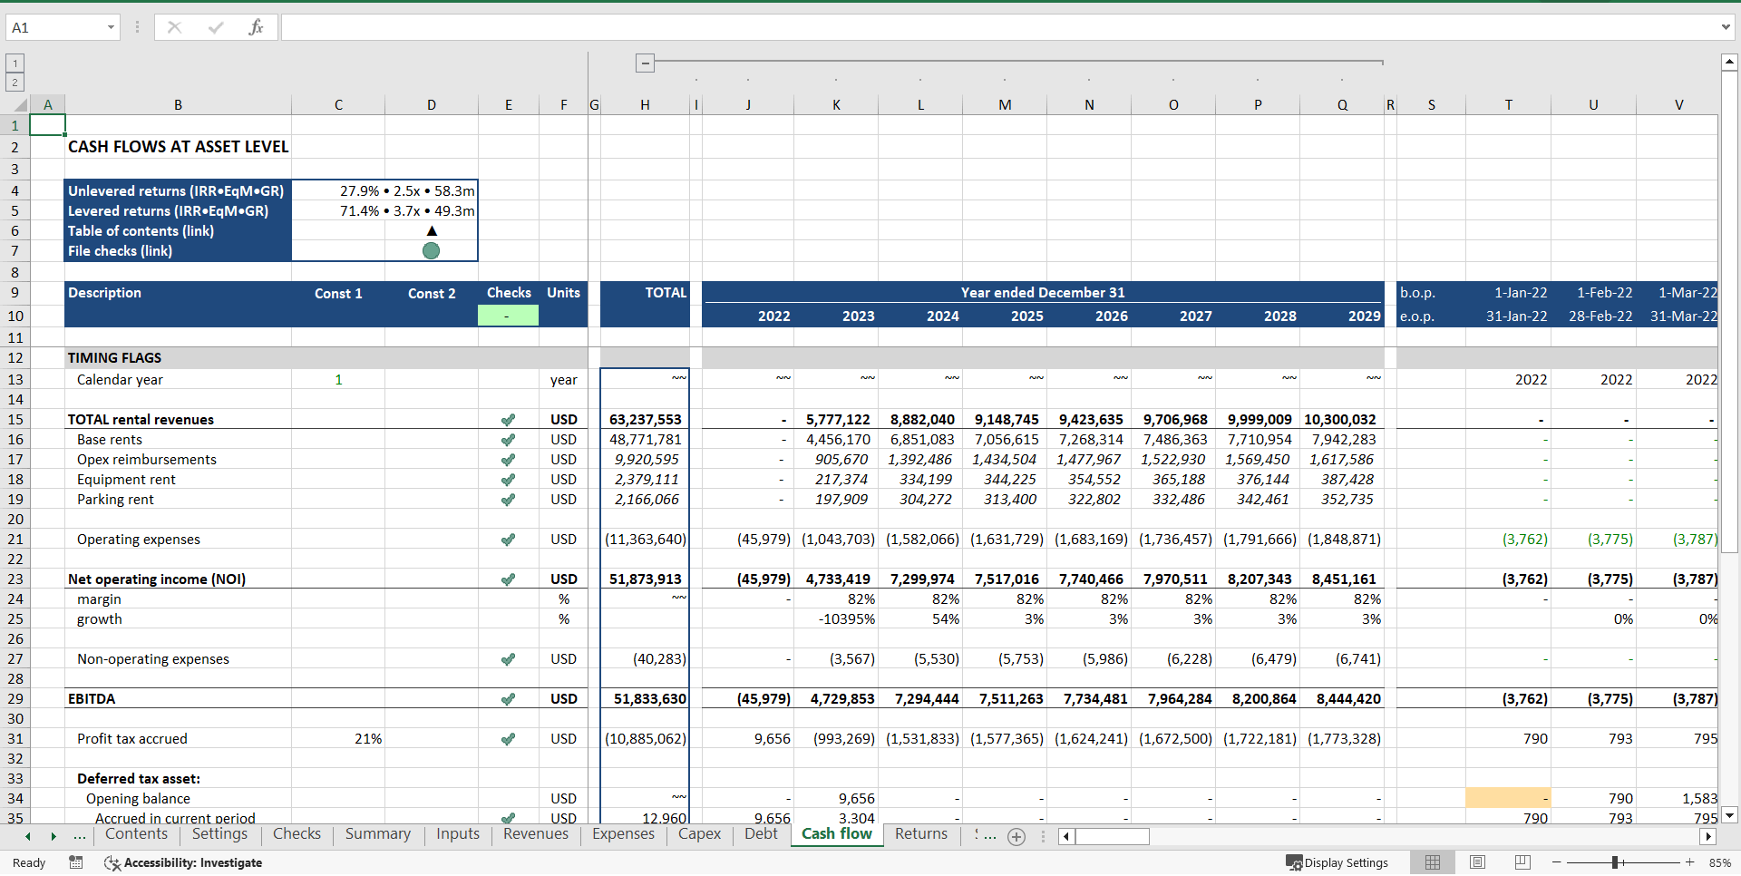The image size is (1741, 876).
Task: Click the sheet tab scroll-right arrow
Action: point(53,836)
